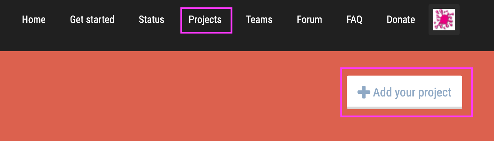This screenshot has width=494, height=141.
Task: Navigate to Teams
Action: pos(259,20)
